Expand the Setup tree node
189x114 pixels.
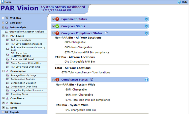click(3, 107)
